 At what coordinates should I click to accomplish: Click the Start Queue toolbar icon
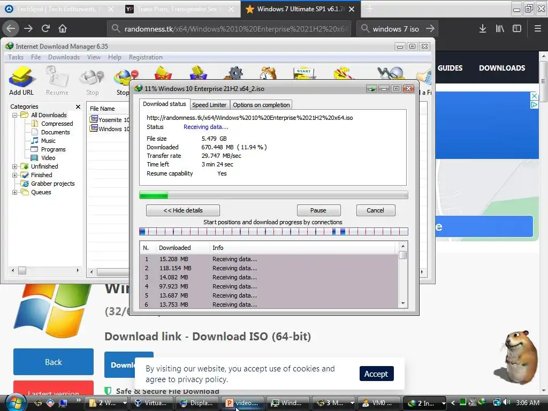pyautogui.click(x=304, y=73)
